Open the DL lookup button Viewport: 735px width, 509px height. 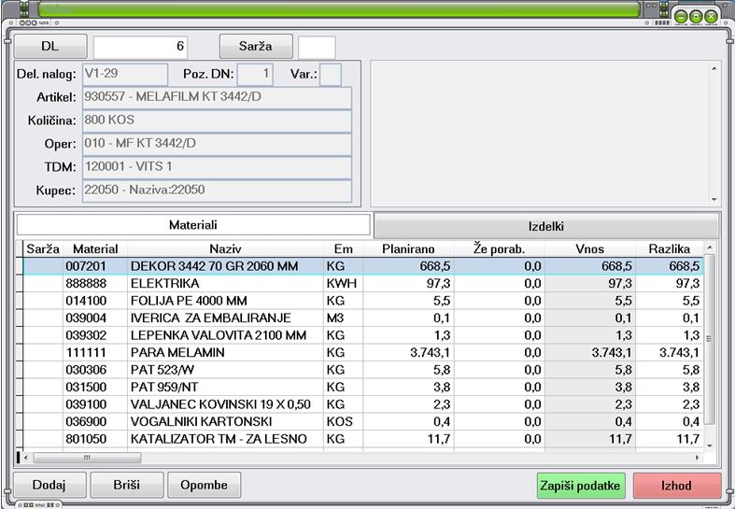coord(50,46)
